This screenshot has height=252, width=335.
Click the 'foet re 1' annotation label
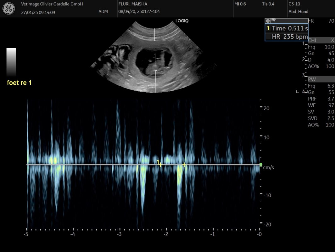click(19, 83)
